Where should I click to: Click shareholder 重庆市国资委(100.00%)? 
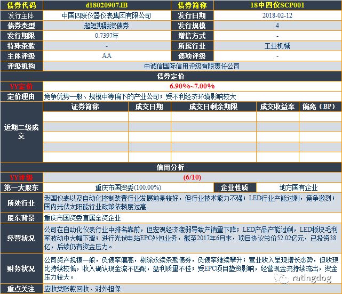(128, 187)
